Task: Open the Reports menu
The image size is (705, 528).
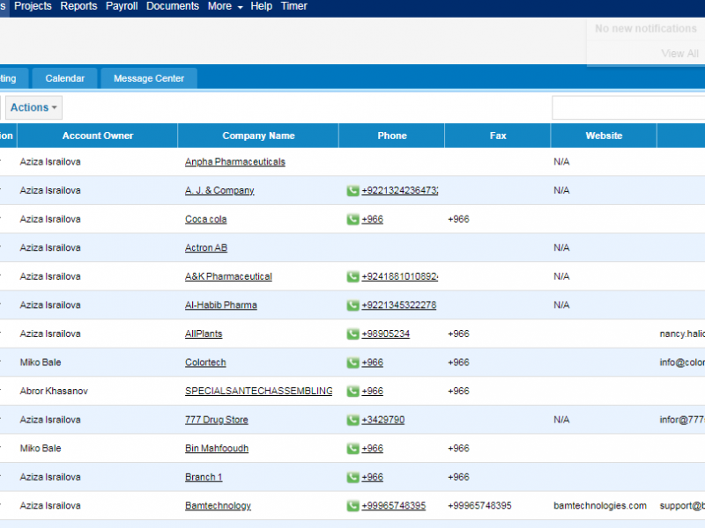Action: 78,6
